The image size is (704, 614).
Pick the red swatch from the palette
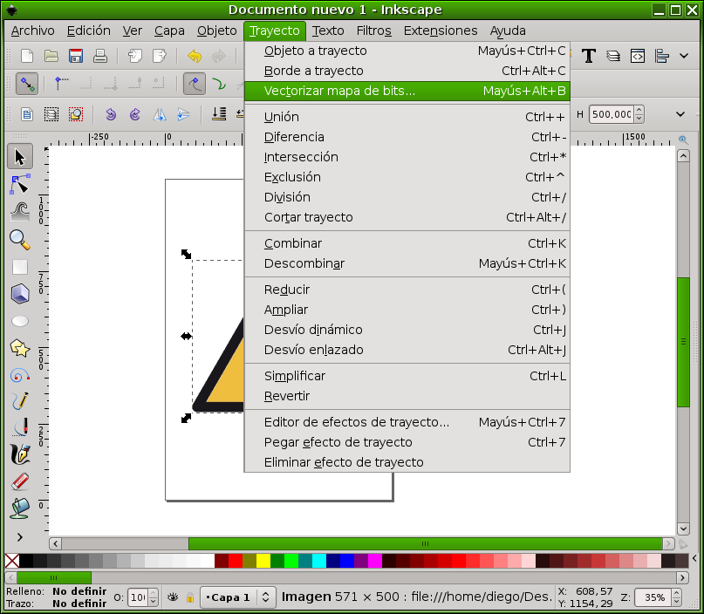[236, 561]
